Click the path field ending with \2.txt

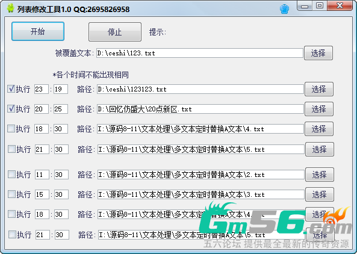point(201,175)
